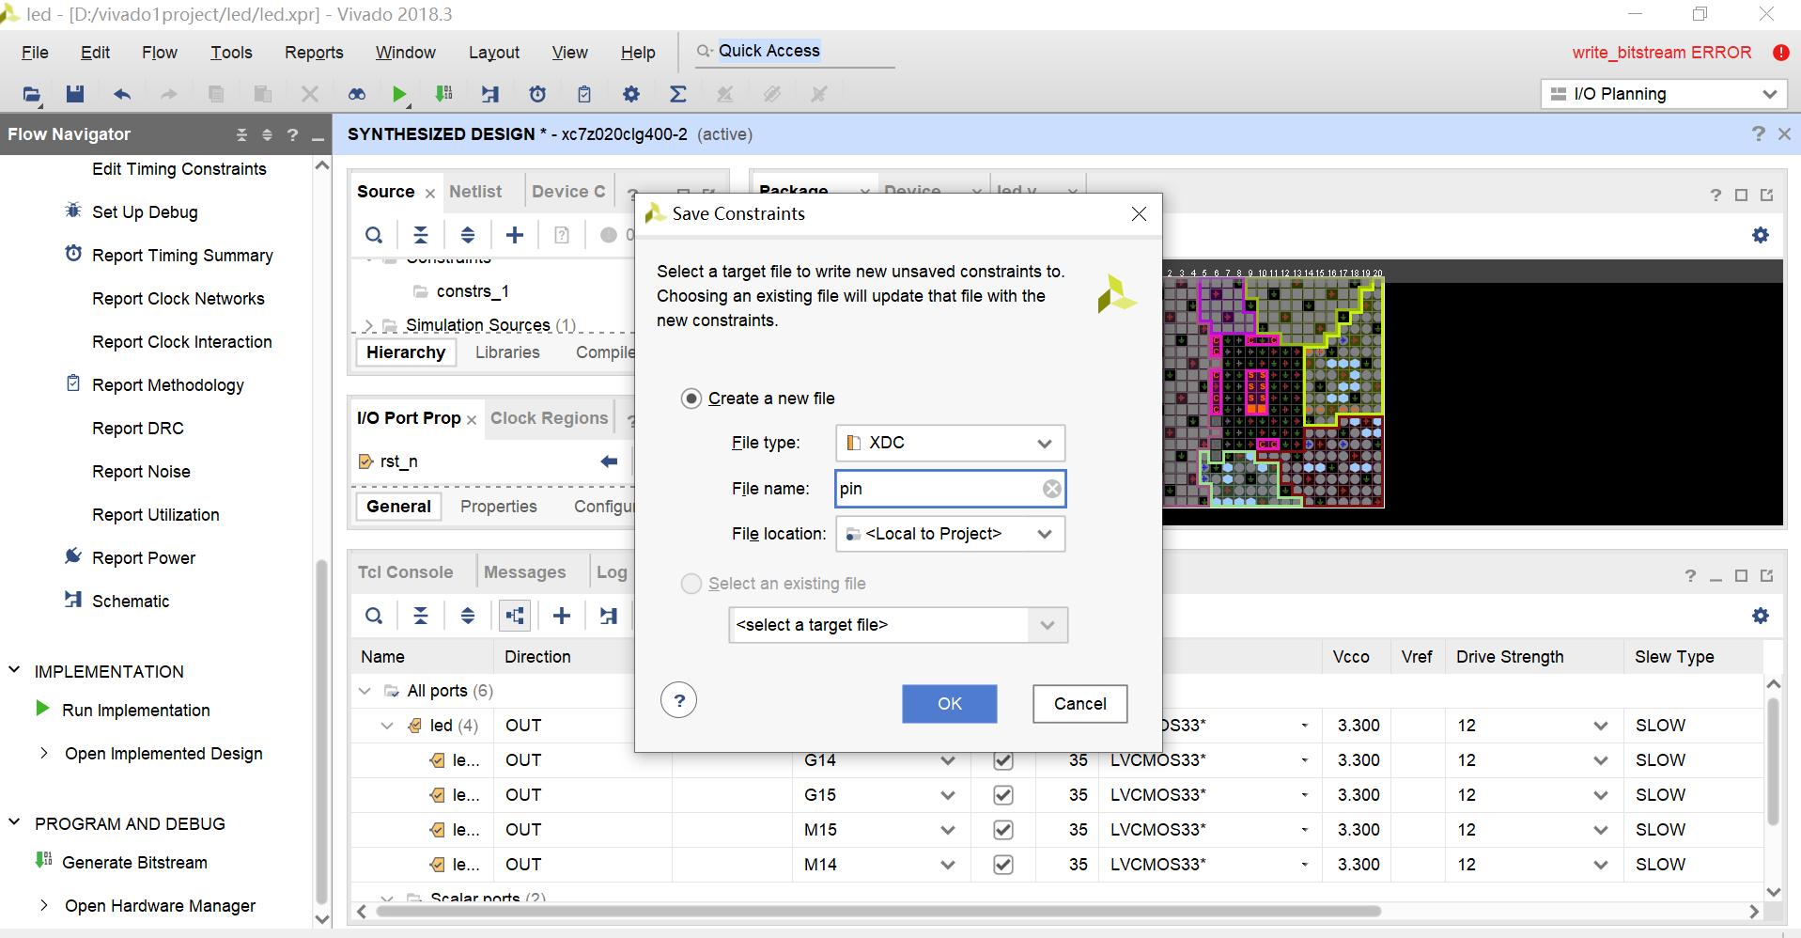
Task: Switch to Messages tab
Action: pos(525,572)
